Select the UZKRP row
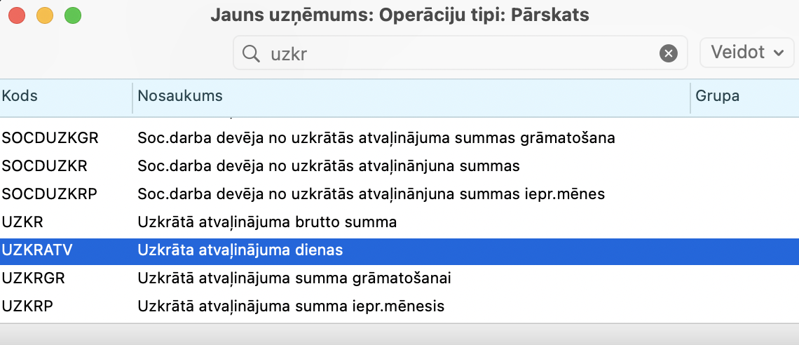 tap(28, 306)
